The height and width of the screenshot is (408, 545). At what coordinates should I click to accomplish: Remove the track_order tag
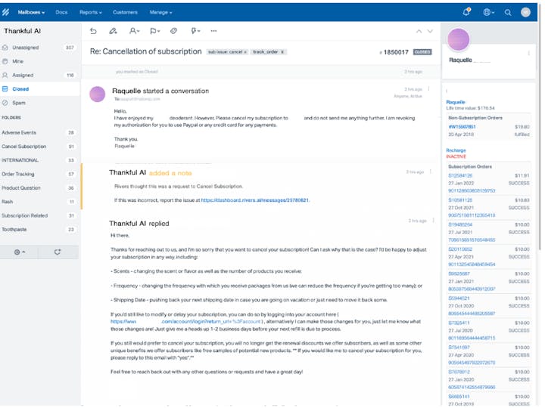pyautogui.click(x=282, y=52)
